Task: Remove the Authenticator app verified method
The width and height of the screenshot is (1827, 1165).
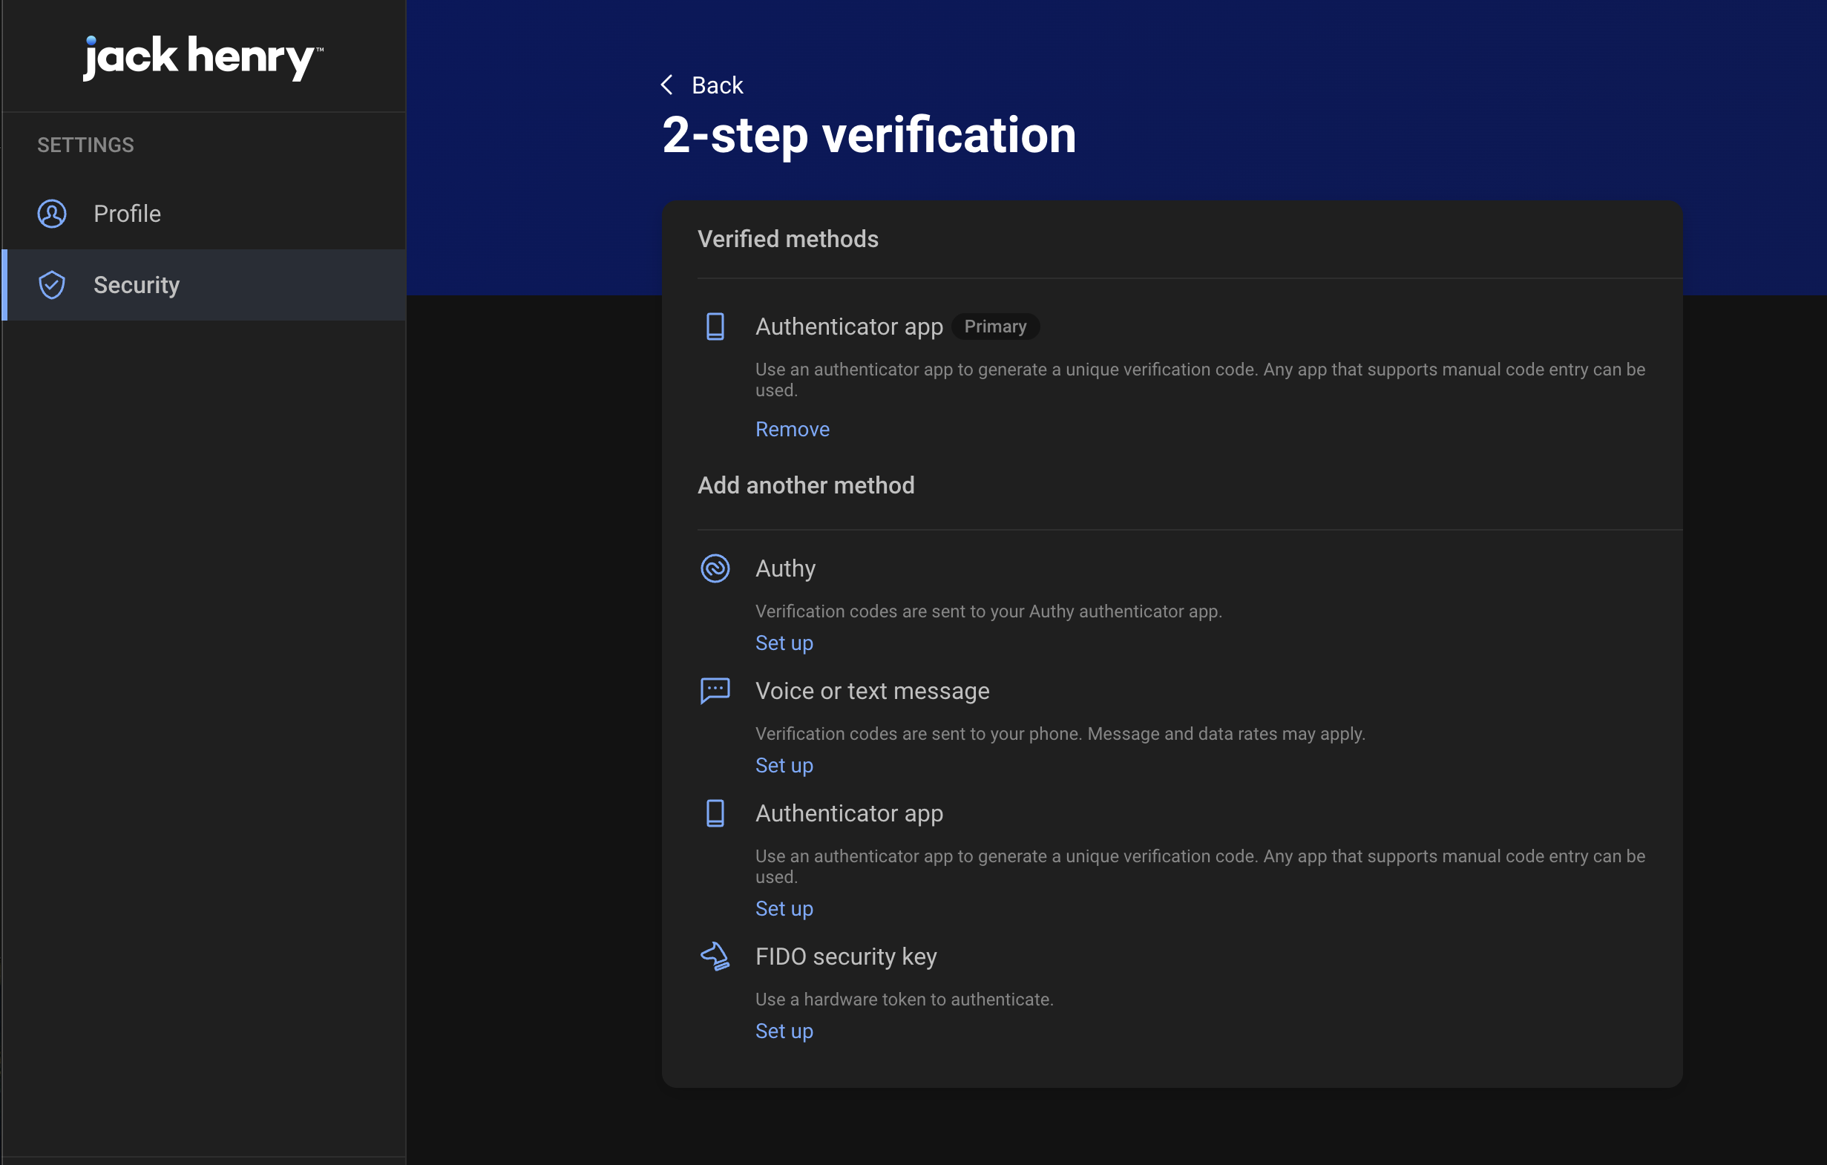Action: pyautogui.click(x=792, y=430)
